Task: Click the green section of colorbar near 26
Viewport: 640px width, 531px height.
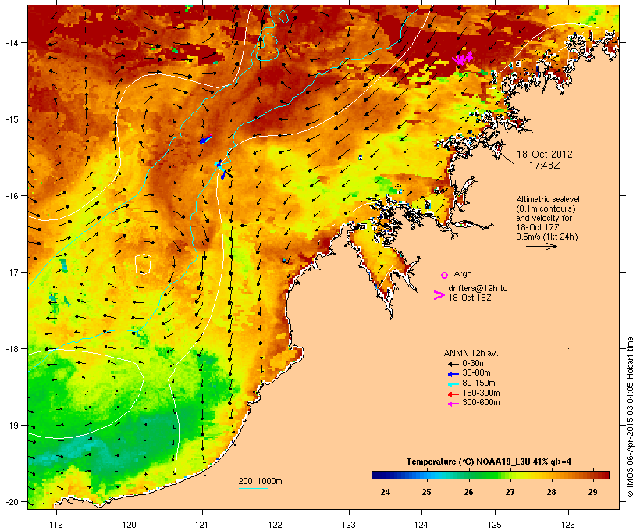Action: (x=469, y=475)
